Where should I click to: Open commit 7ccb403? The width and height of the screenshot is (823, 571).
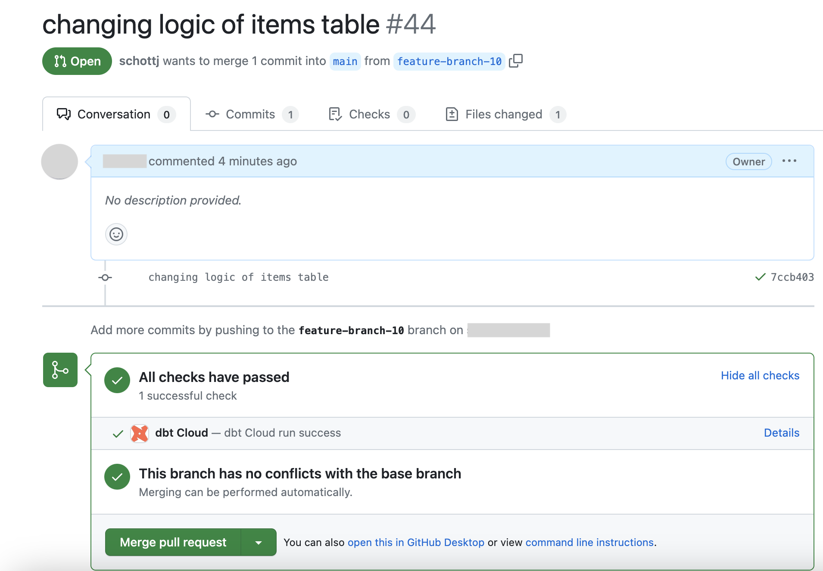[792, 277]
